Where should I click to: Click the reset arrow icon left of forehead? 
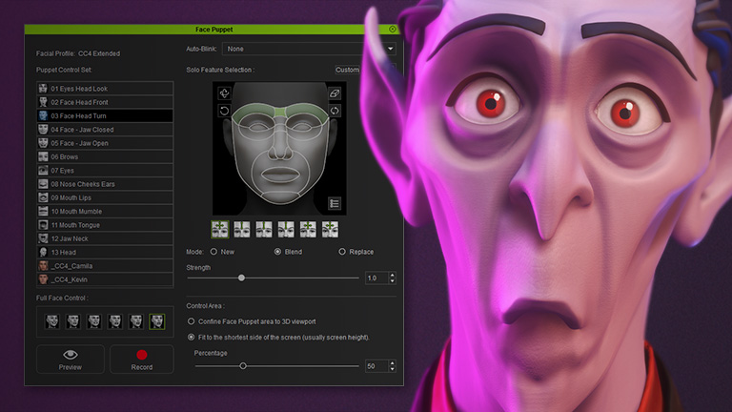224,111
